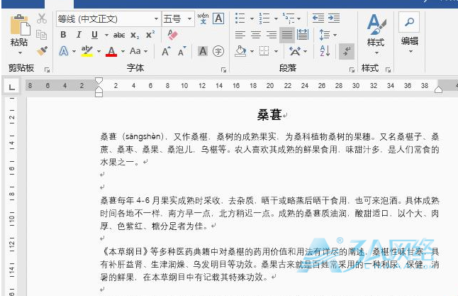Click the tab selector at ruler corner
458x296 pixels.
point(12,88)
